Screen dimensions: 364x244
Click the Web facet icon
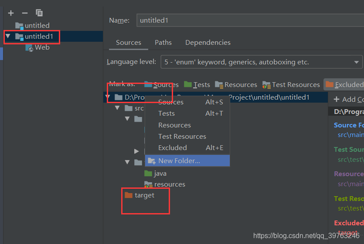click(29, 48)
